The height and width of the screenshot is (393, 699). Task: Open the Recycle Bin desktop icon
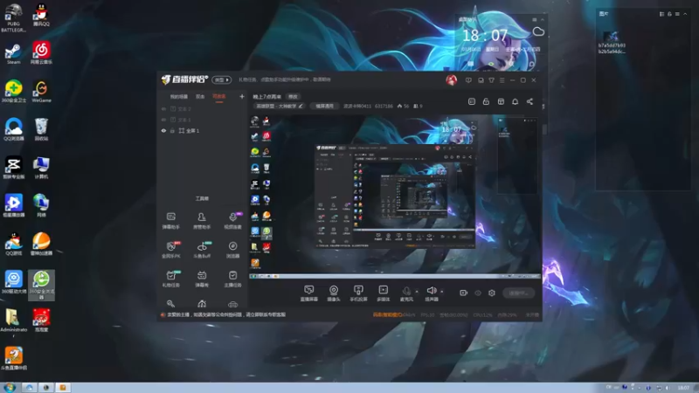41,129
